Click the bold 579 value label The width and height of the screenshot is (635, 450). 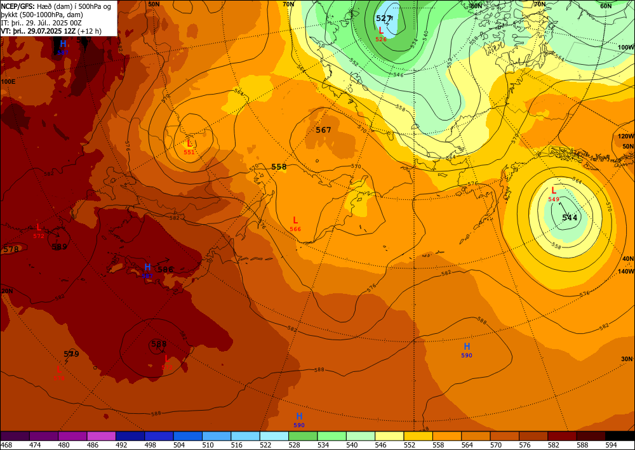click(x=71, y=354)
